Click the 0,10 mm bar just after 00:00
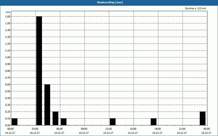 coord(15,122)
